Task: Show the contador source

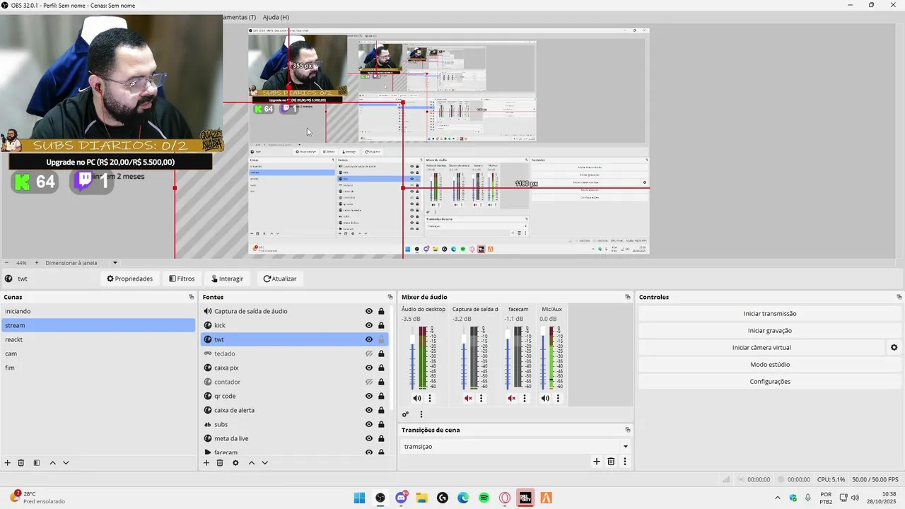Action: [368, 382]
